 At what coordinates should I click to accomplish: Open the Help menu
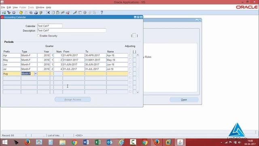[49, 7]
